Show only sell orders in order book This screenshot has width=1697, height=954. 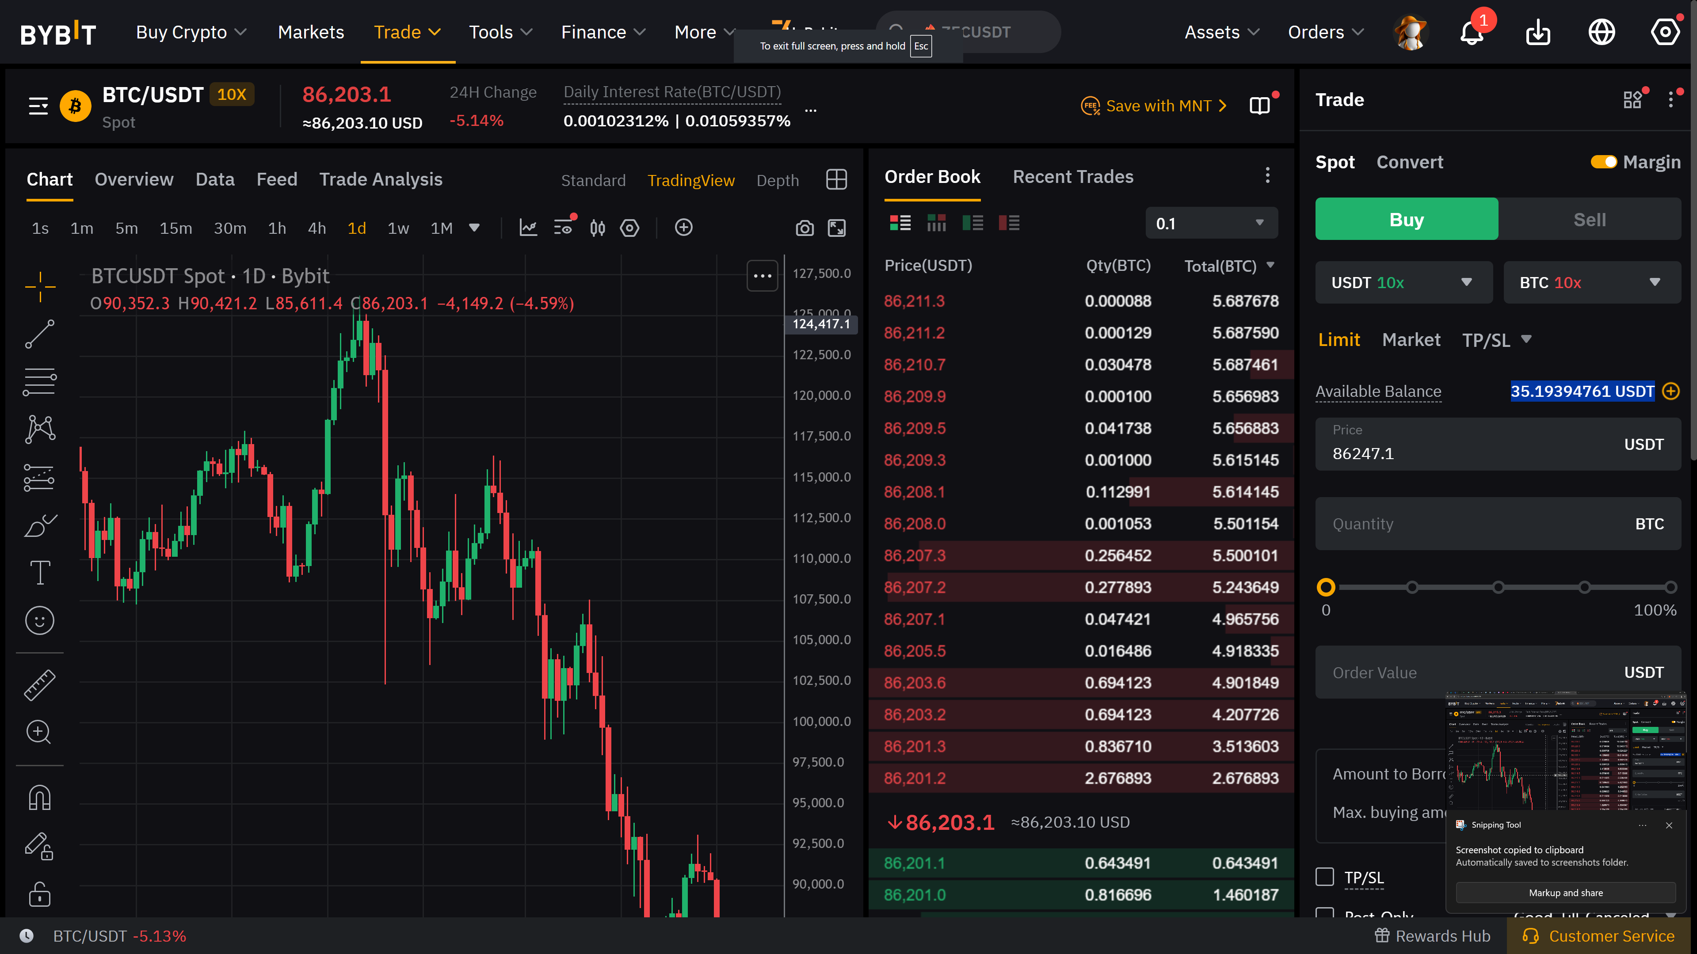pos(1009,223)
